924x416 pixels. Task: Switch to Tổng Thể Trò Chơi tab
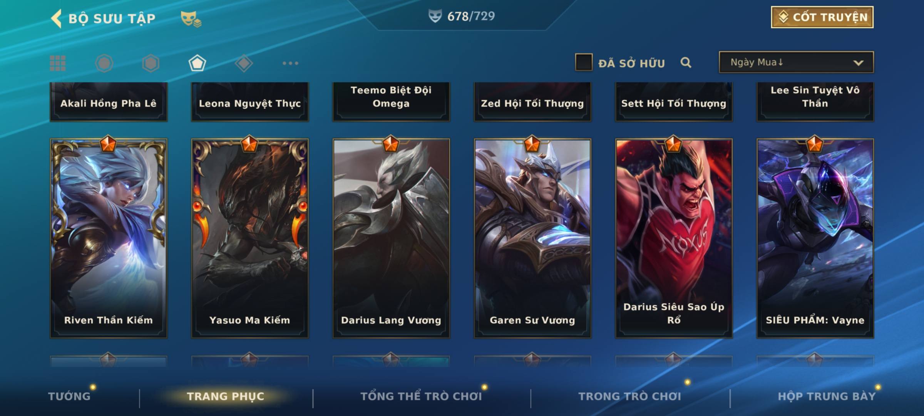[x=421, y=396]
